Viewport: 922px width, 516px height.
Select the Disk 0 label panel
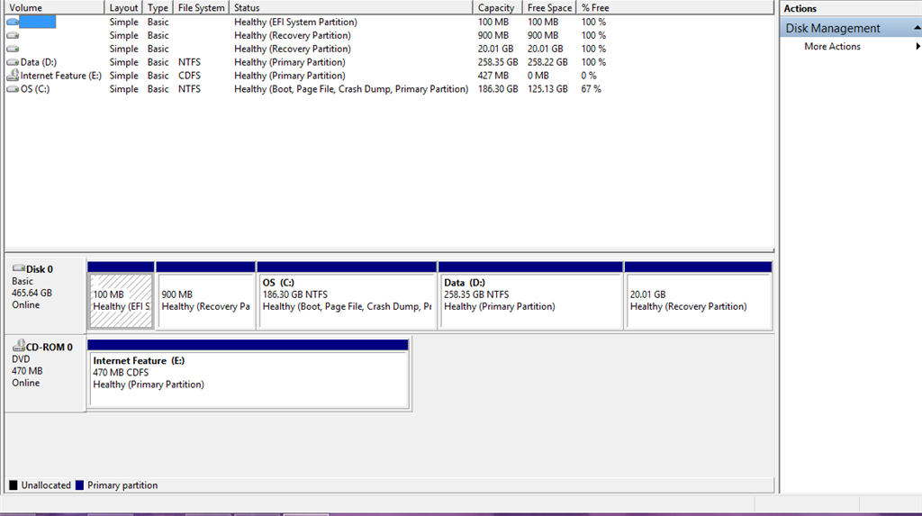coord(45,294)
